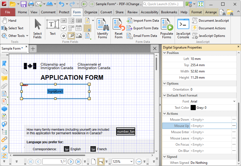This screenshot has height=166, width=241.
Task: Open the Other Tools dropdown
Action: (x=15, y=36)
